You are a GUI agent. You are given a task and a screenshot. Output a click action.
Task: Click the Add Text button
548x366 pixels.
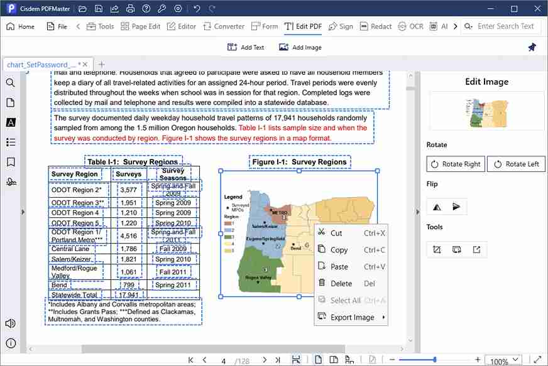coord(246,47)
